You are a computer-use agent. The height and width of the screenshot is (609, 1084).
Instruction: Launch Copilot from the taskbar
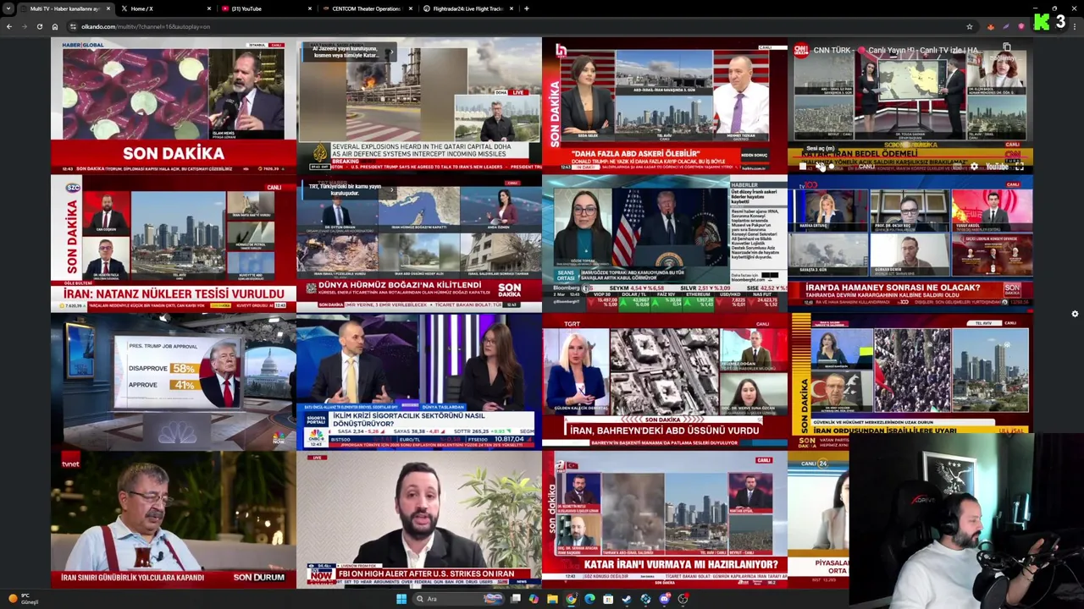coord(534,599)
